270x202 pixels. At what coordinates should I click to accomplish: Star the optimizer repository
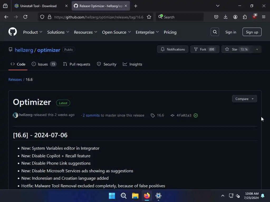point(238,49)
